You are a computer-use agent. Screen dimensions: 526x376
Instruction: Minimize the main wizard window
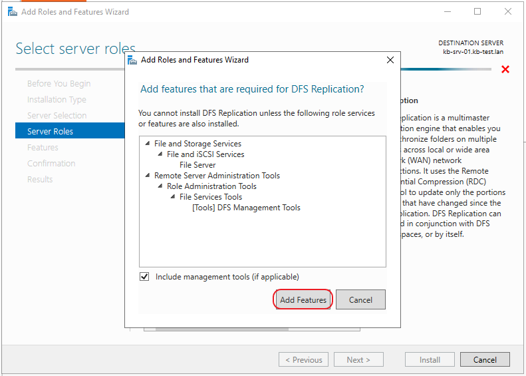(x=448, y=11)
